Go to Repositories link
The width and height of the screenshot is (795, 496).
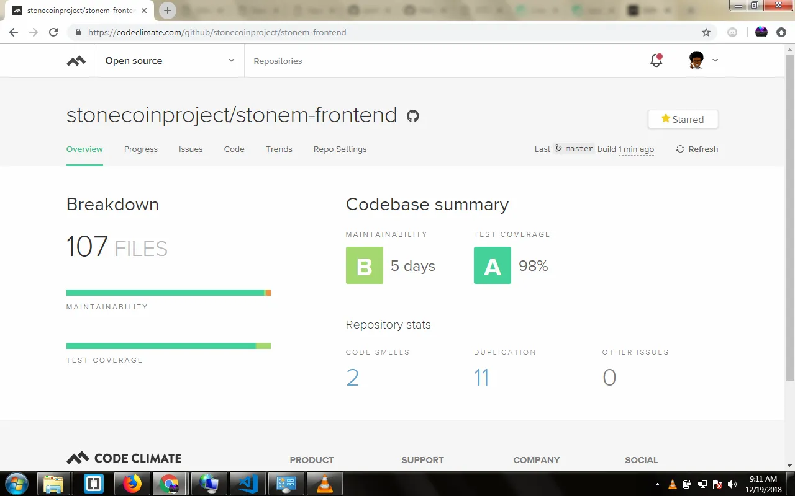click(278, 61)
